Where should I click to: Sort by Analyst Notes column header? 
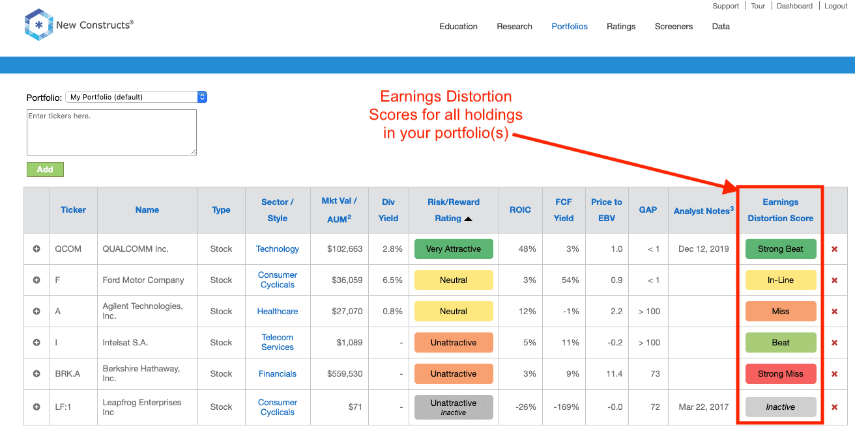coord(704,210)
